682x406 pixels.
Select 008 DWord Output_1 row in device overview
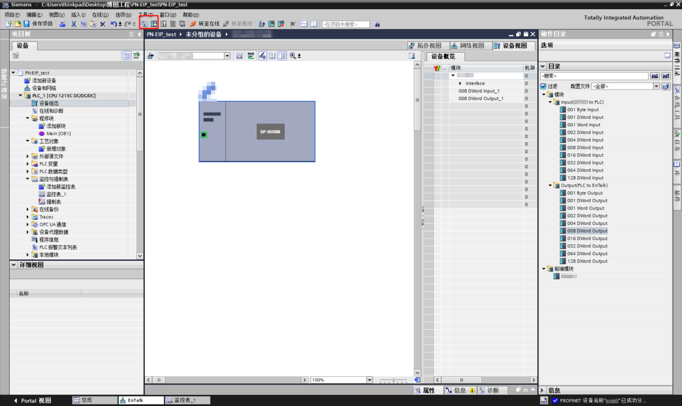[x=480, y=99]
